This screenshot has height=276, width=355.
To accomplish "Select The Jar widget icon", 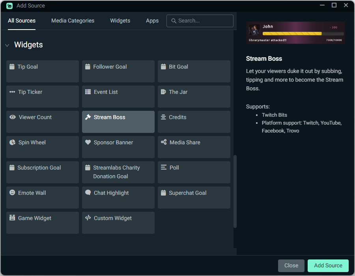I will [164, 92].
